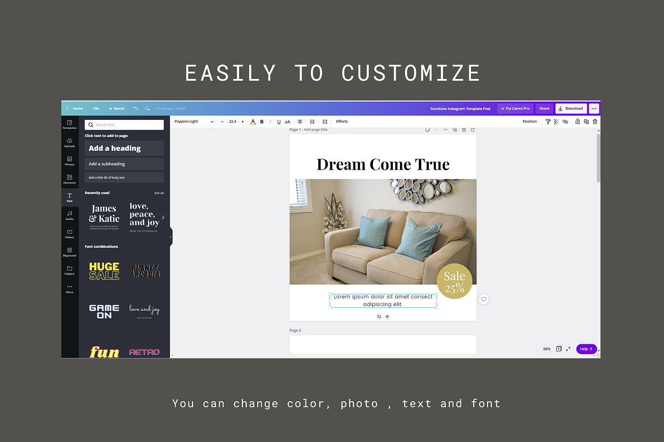
Task: Toggle underline formatting
Action: (278, 122)
